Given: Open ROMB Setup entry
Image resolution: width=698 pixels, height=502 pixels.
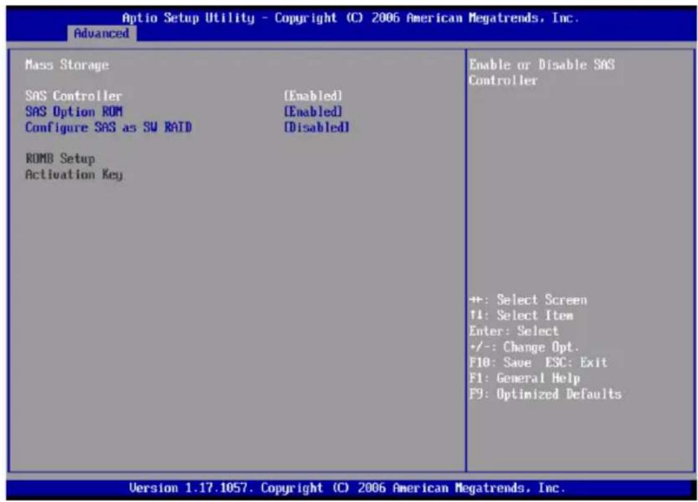Looking at the screenshot, I should coord(60,159).
